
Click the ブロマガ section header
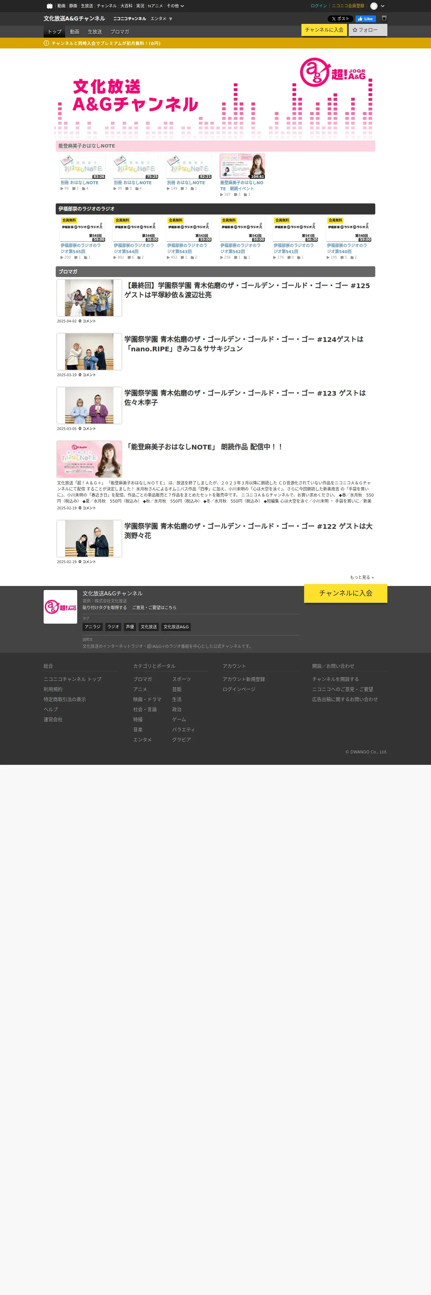(215, 271)
